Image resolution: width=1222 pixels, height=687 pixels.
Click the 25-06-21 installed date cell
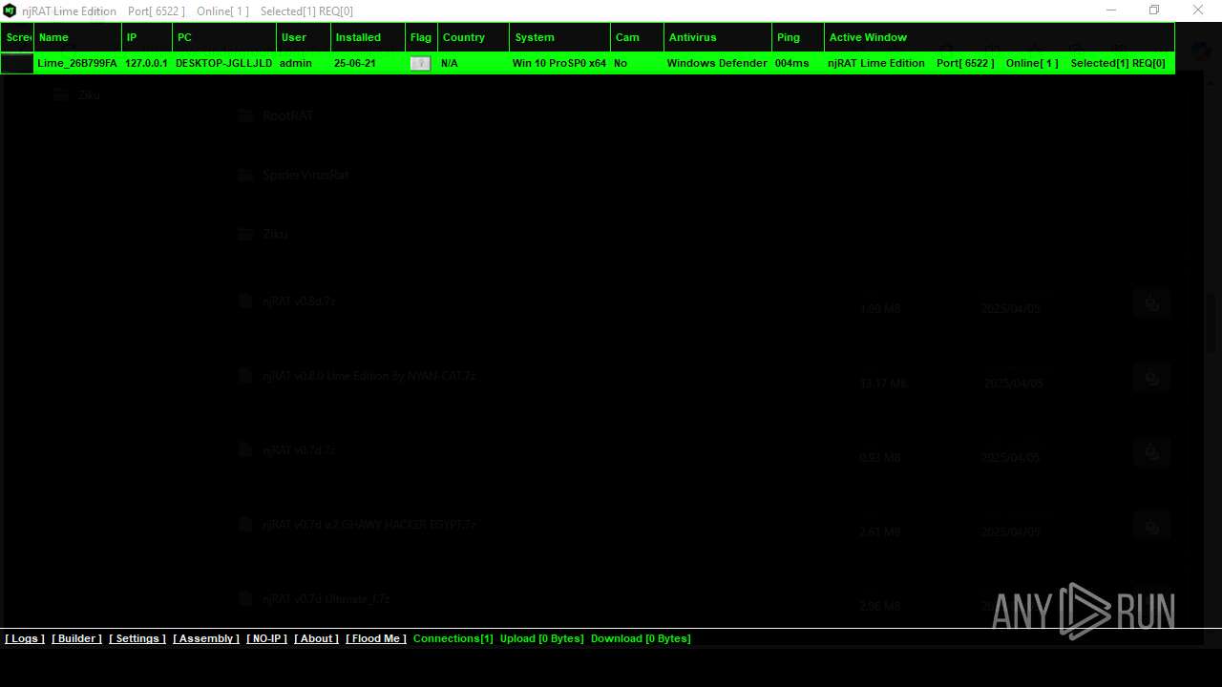tap(354, 63)
